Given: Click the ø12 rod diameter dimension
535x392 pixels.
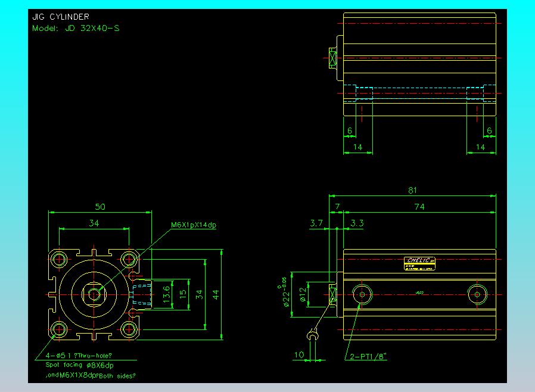Looking at the screenshot, I should point(303,294).
